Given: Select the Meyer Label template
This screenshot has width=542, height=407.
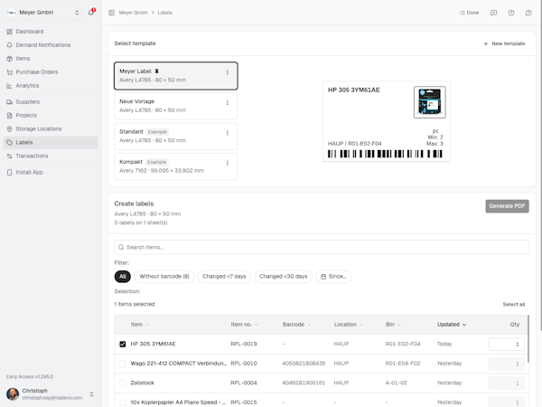Looking at the screenshot, I should (175, 76).
